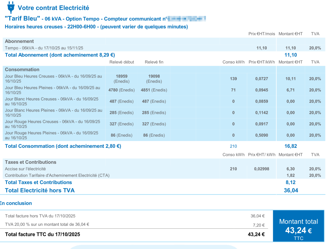Select the Consommation section header
Viewport: 329px width, 249px height.
(22, 70)
